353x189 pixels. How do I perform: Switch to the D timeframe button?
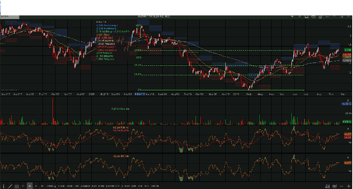tap(23, 186)
